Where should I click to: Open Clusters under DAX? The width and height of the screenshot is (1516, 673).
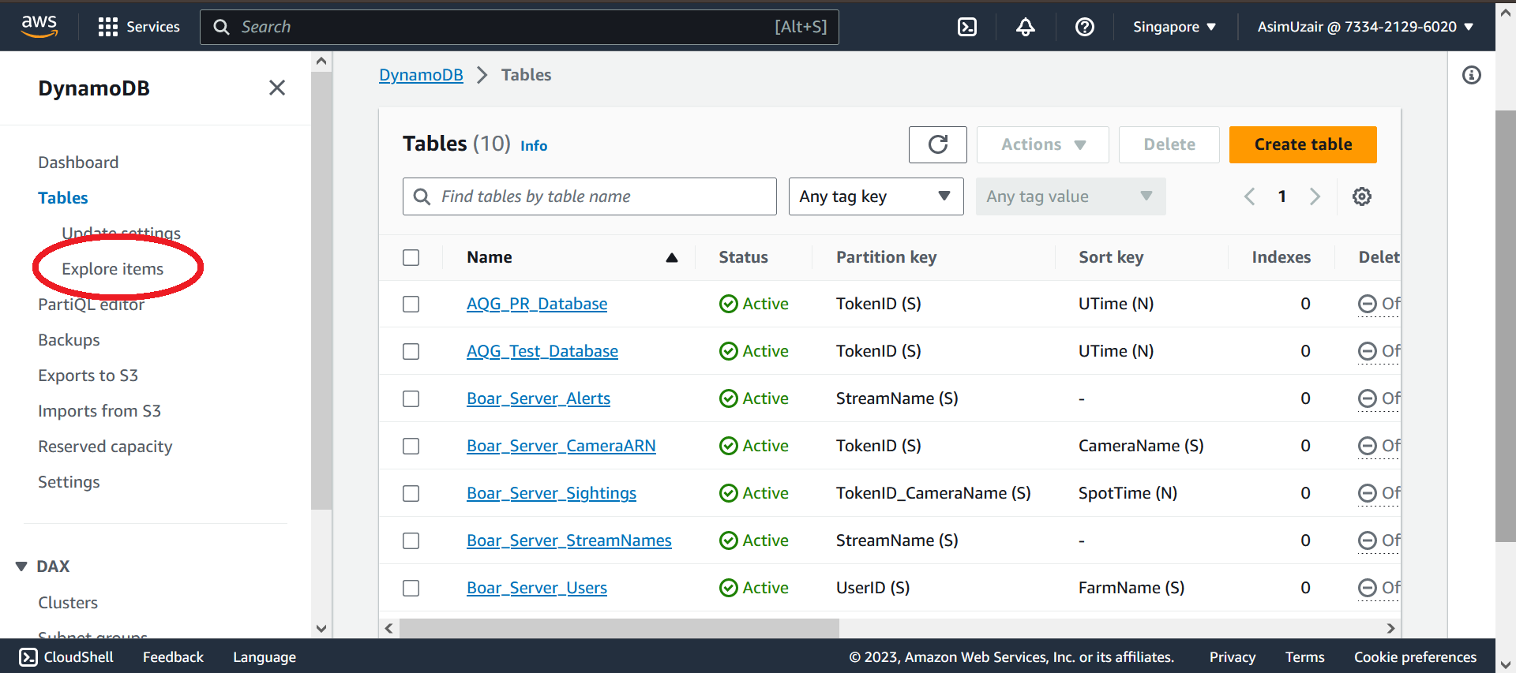click(x=68, y=603)
